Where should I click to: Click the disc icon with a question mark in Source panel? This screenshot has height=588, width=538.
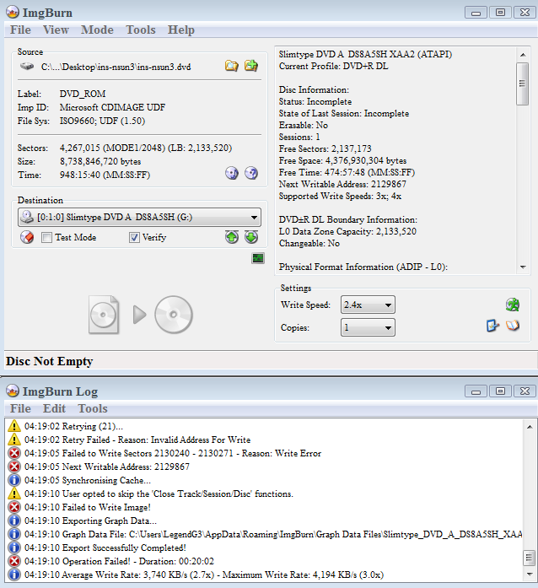(251, 173)
